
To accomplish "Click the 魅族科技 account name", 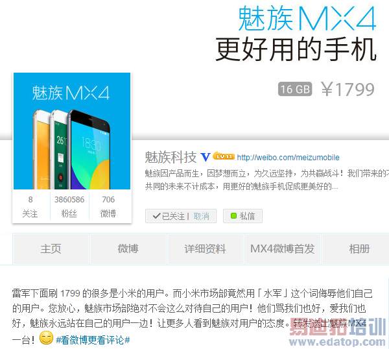I will coord(171,157).
